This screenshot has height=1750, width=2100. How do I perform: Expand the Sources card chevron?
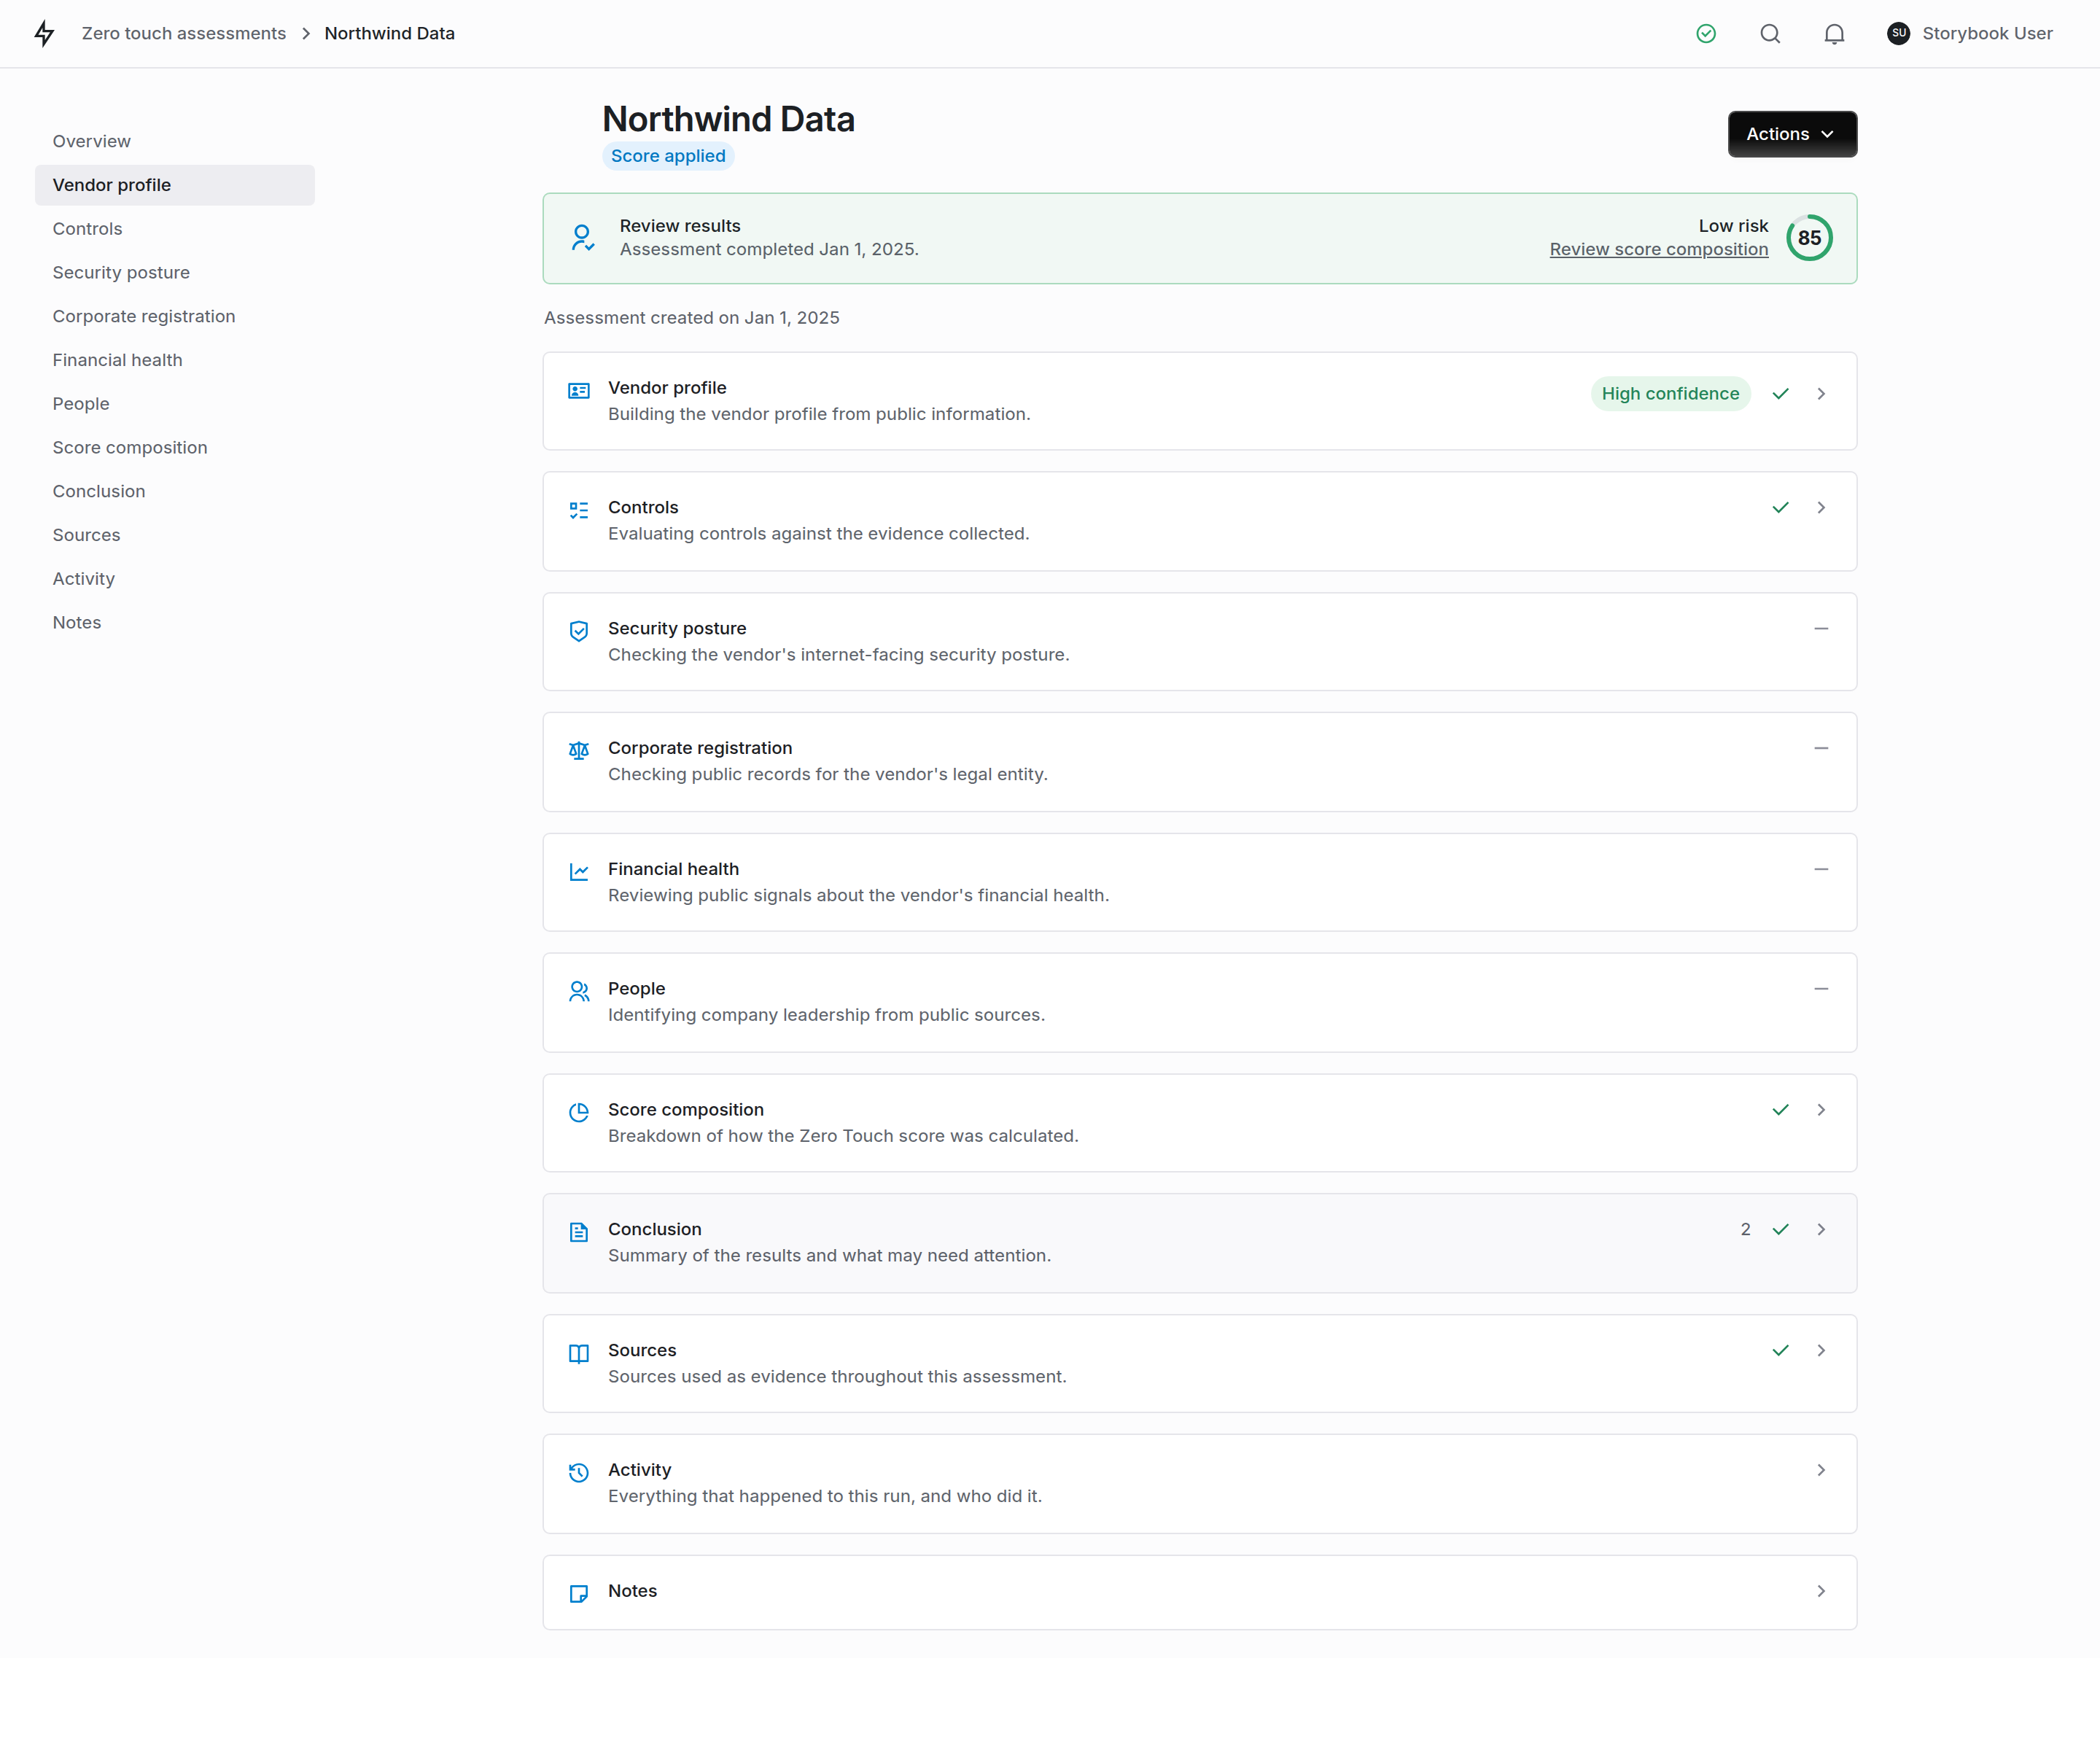1821,1351
